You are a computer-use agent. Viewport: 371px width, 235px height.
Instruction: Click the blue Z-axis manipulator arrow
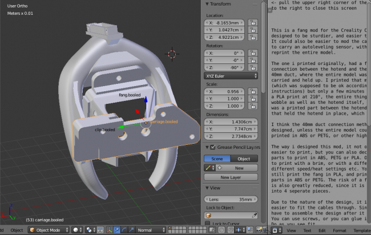146,99
